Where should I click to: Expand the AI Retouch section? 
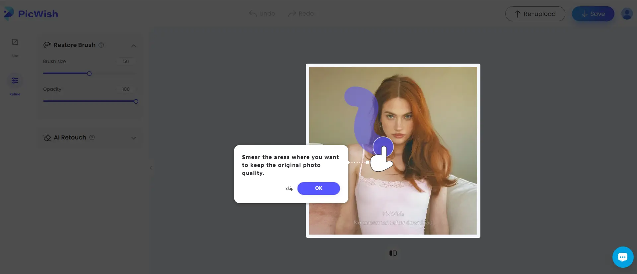coord(134,138)
